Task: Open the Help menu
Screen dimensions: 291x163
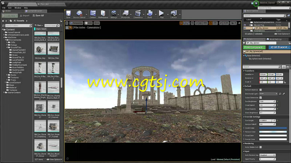Action: [26, 8]
